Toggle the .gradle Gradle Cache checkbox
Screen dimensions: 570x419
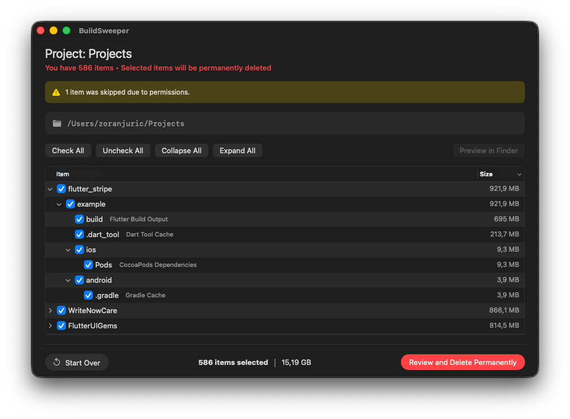[x=88, y=295]
